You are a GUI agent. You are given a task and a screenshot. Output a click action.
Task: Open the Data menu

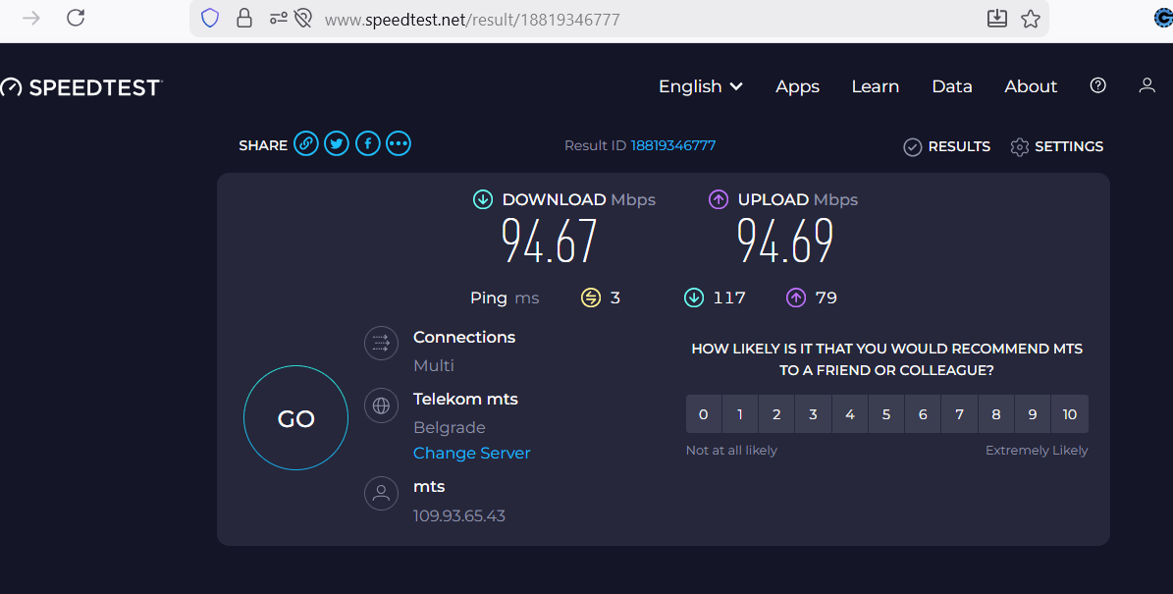951,86
